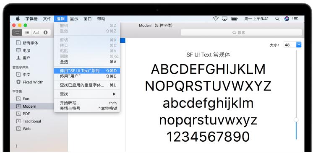Click the 电脑 monitor icon

(18, 50)
